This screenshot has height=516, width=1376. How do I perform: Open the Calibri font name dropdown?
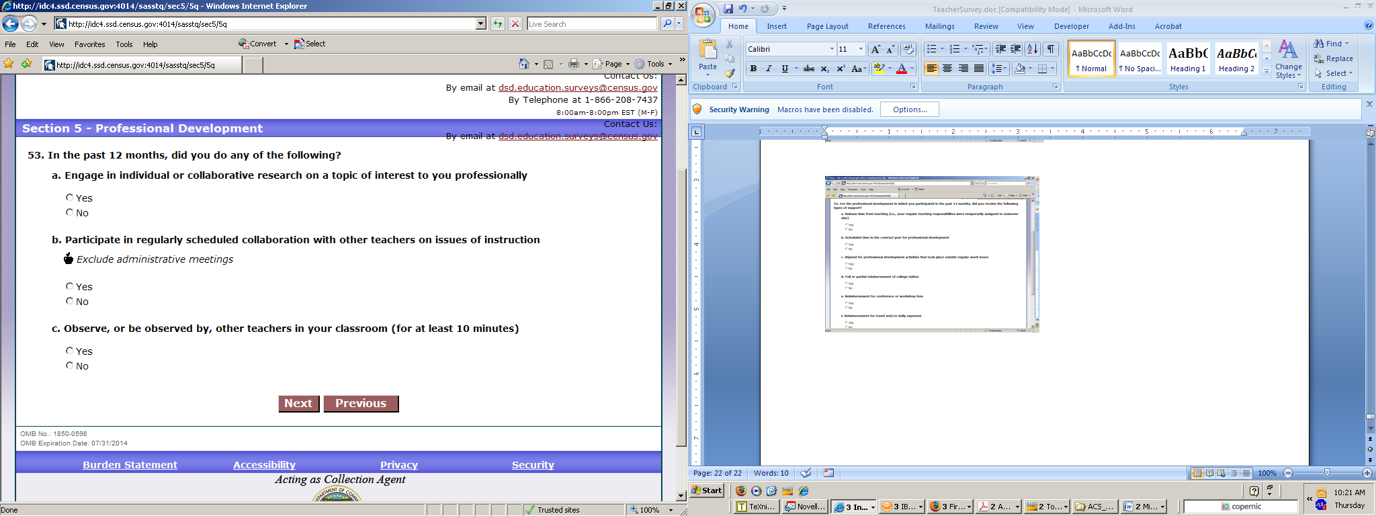click(832, 49)
